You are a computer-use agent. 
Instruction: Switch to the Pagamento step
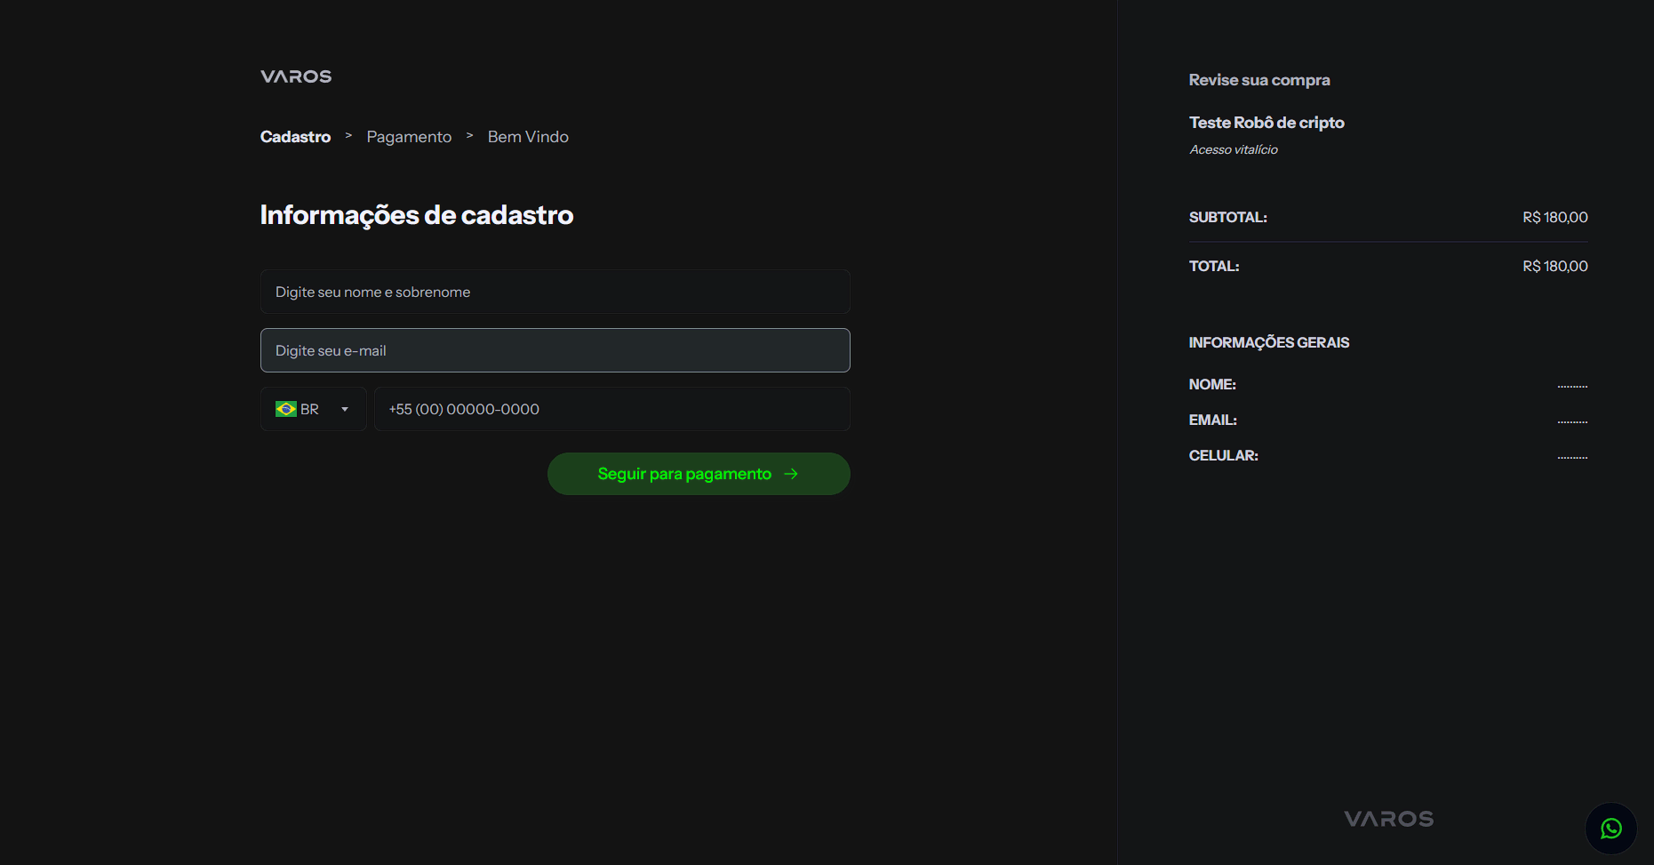pos(408,136)
